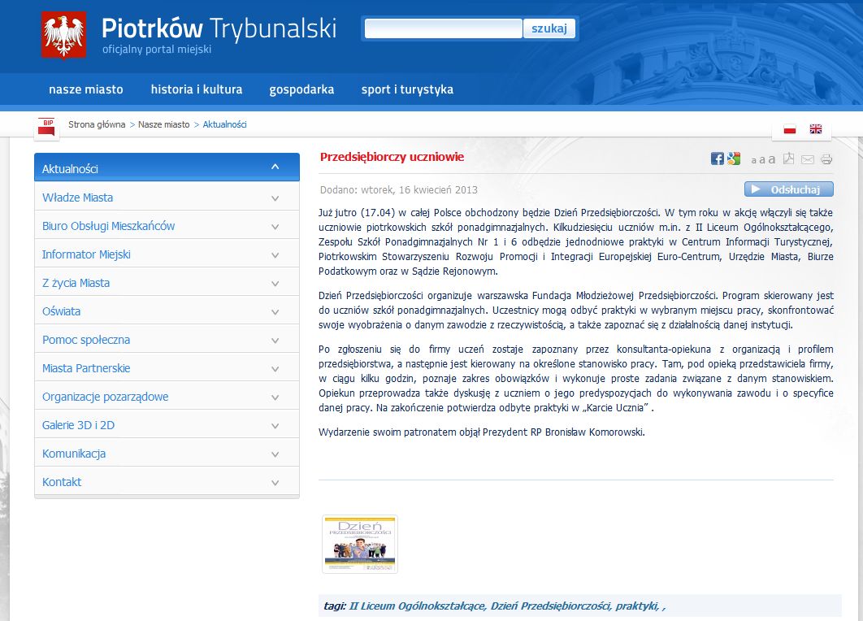The width and height of the screenshot is (863, 621).
Task: Open the 'gospodarka' menu item
Action: click(x=301, y=89)
